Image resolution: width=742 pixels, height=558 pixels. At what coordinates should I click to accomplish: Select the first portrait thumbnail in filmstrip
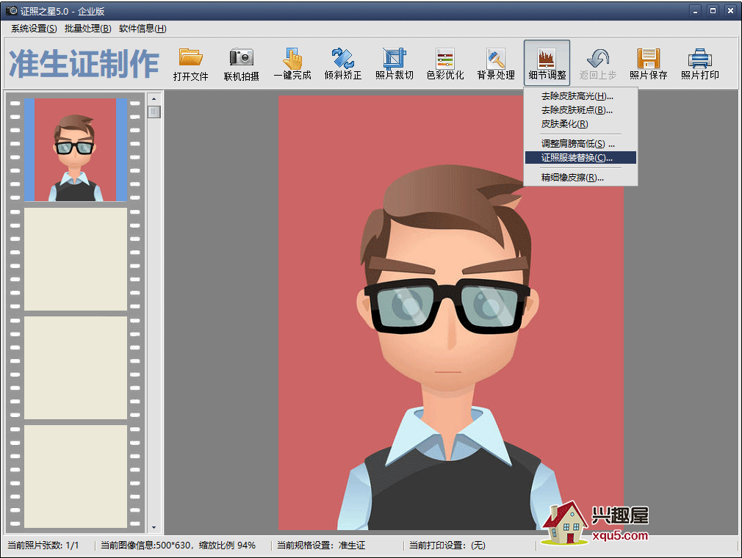(x=76, y=150)
